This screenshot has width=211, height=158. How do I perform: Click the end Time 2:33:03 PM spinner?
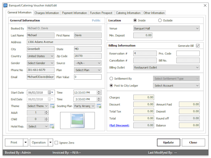[99, 99]
